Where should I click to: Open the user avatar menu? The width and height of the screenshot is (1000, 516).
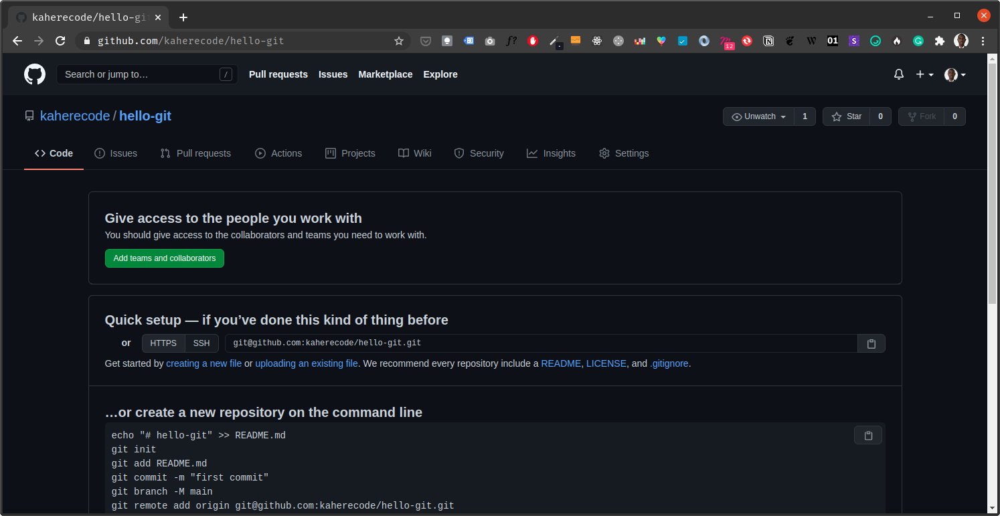pyautogui.click(x=954, y=74)
